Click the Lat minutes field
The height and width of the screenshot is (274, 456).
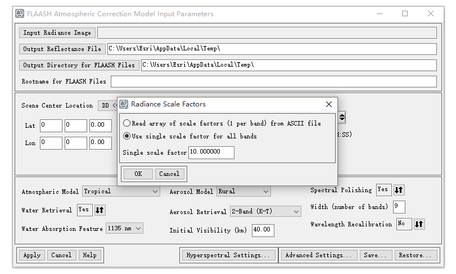75,126
